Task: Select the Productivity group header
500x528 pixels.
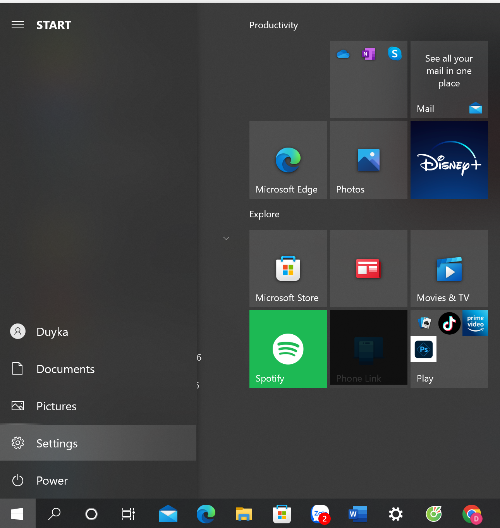Action: point(274,25)
